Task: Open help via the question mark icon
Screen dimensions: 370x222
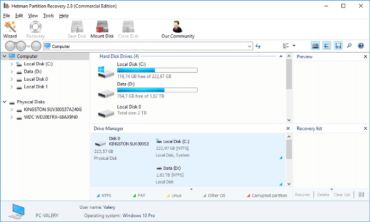Action: click(361, 46)
